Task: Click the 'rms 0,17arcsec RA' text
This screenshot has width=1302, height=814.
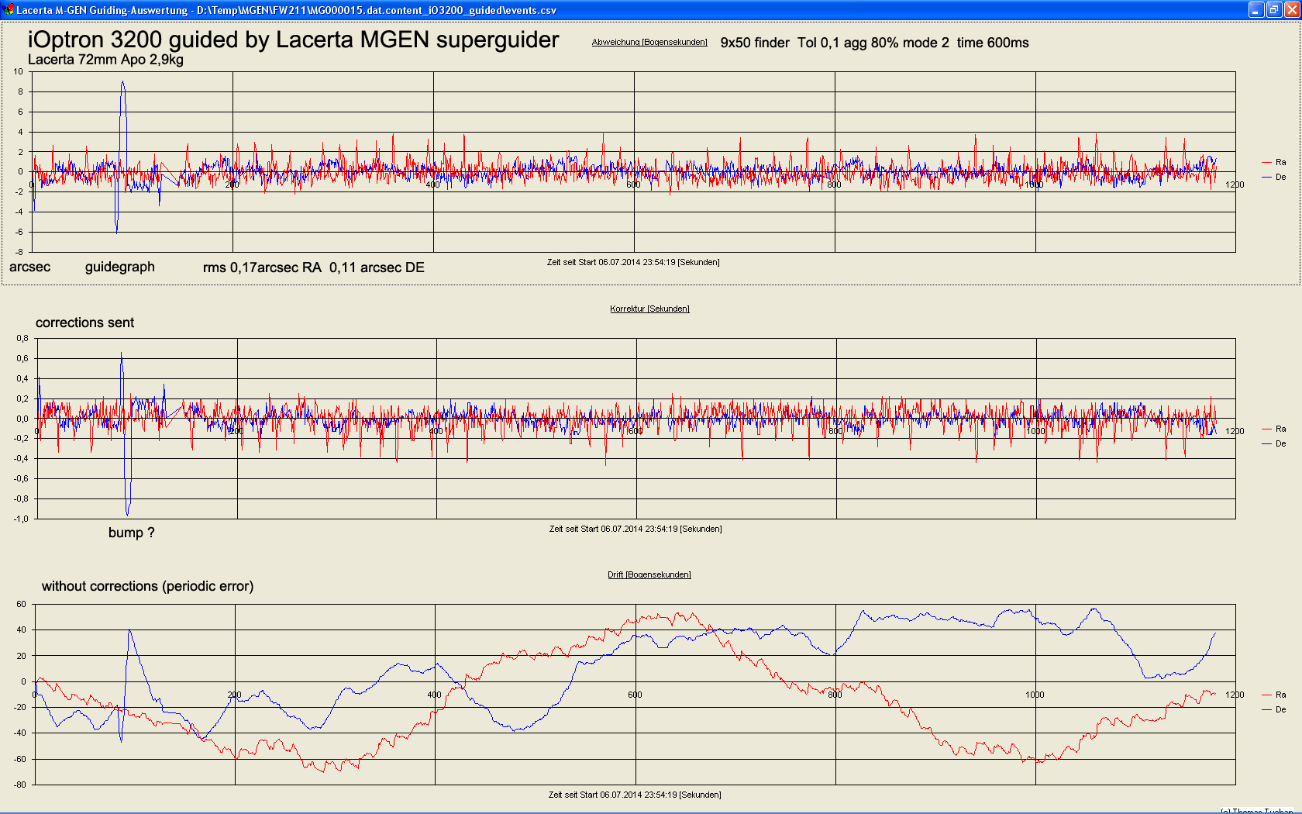Action: [262, 267]
